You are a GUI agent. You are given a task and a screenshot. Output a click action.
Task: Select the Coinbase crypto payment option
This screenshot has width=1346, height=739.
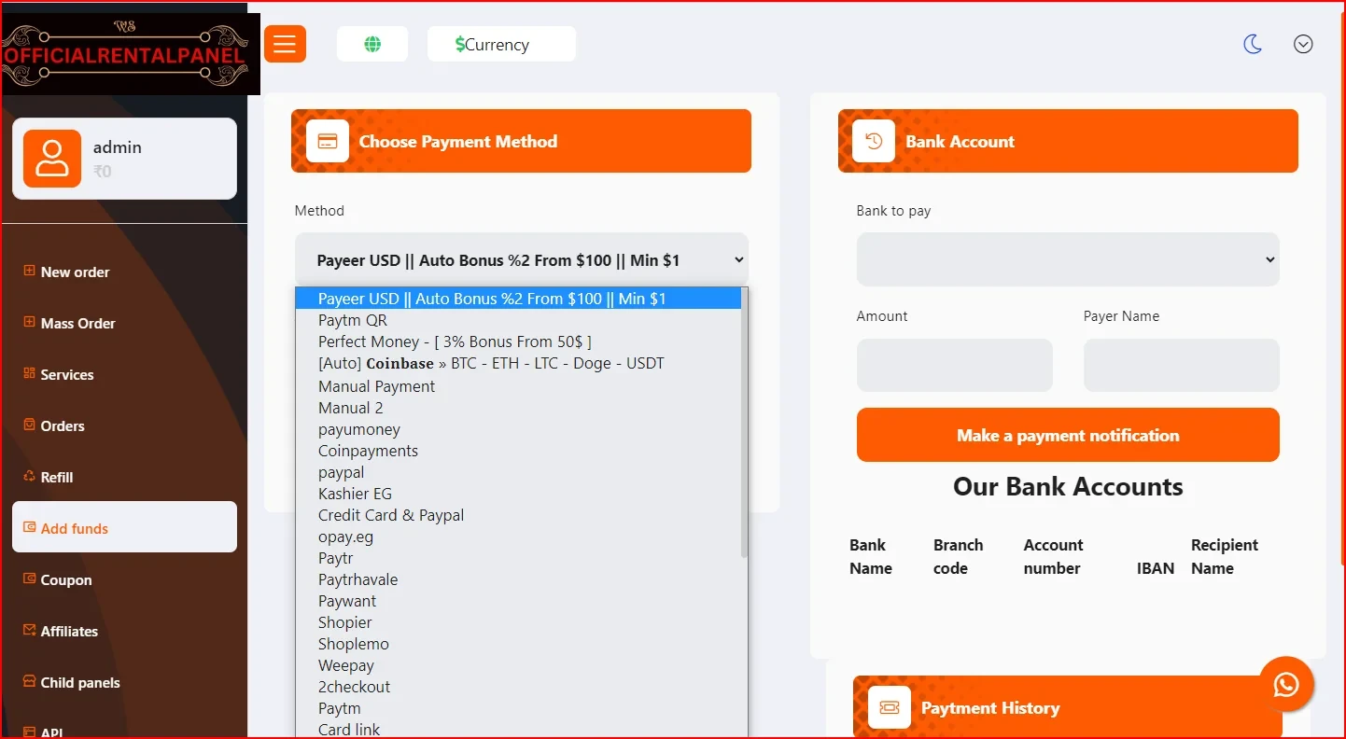point(491,363)
